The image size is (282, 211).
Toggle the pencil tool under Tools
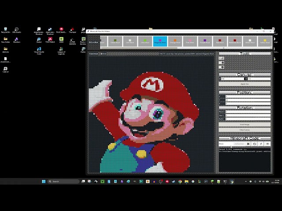coord(221,58)
